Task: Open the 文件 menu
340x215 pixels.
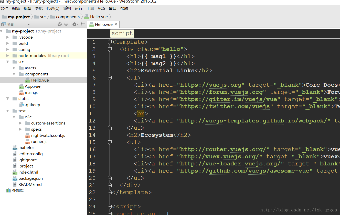Action: [4, 8]
